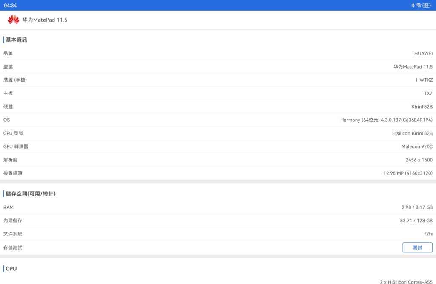Tap the 04:34 clock in status bar
The height and width of the screenshot is (284, 436).
point(10,5)
